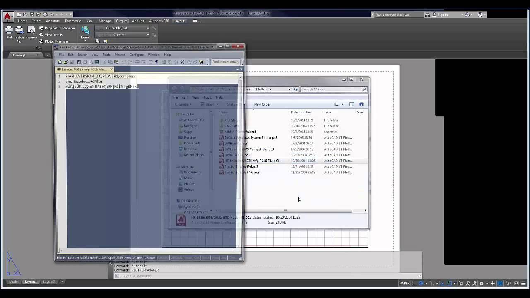The width and height of the screenshot is (530, 298).
Task: Click the quick access Plot printer icon
Action: [x=45, y=14]
